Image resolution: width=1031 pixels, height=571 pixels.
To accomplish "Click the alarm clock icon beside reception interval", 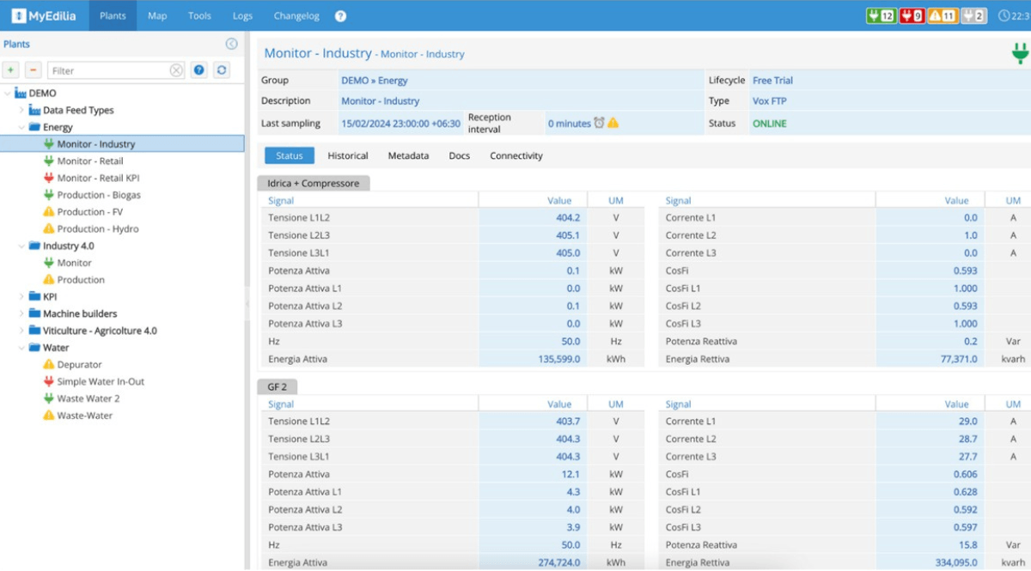I will pyautogui.click(x=599, y=124).
